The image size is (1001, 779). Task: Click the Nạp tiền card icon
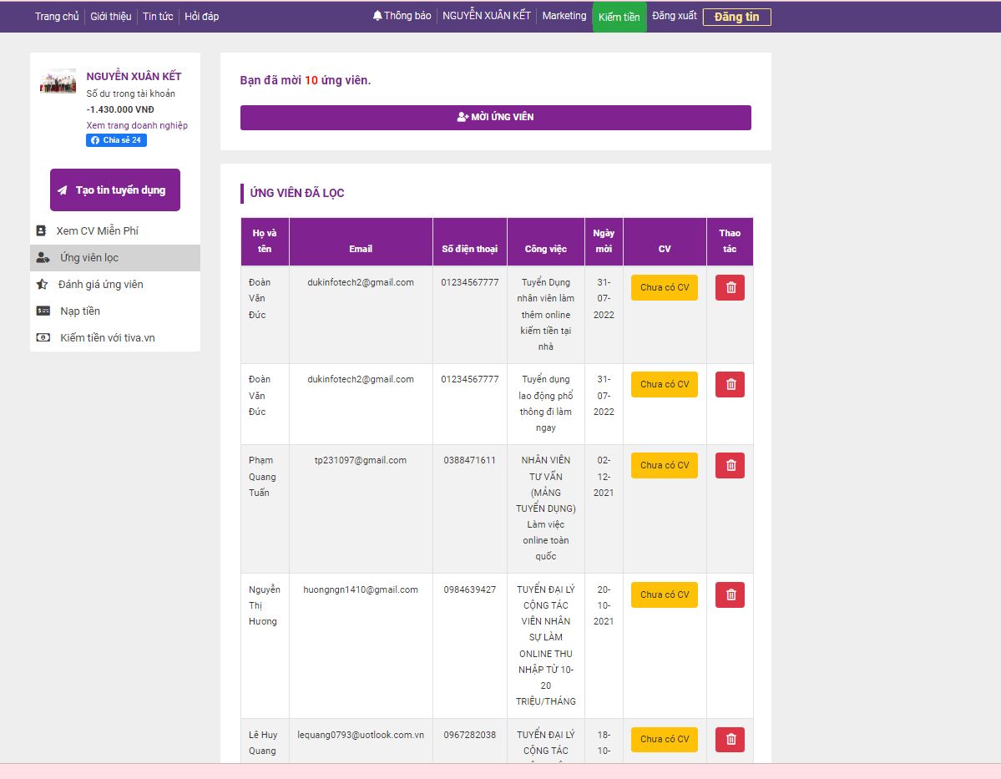[x=43, y=311]
